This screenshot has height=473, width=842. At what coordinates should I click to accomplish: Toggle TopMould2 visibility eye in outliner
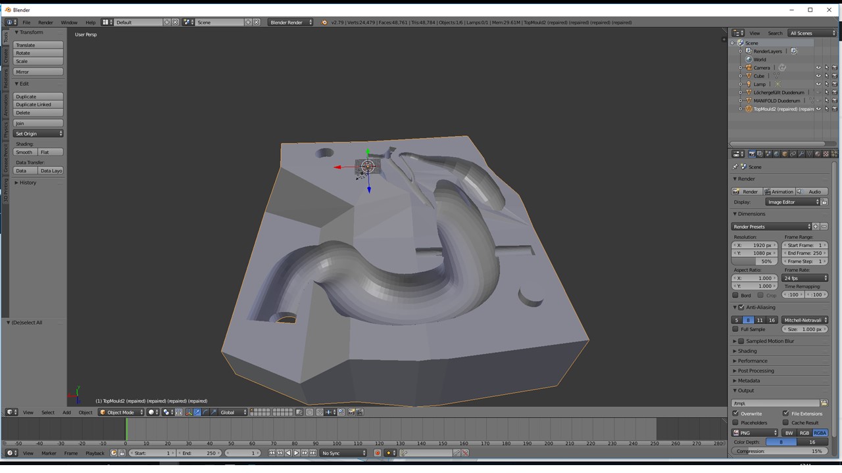[818, 109]
